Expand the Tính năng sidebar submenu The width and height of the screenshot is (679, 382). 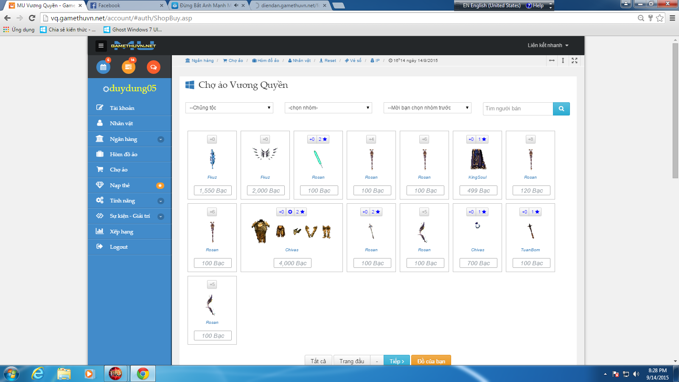161,201
